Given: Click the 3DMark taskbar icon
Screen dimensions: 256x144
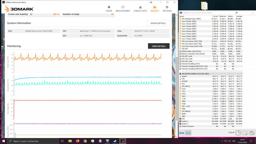Looking at the screenshot, I should [x=122, y=141].
